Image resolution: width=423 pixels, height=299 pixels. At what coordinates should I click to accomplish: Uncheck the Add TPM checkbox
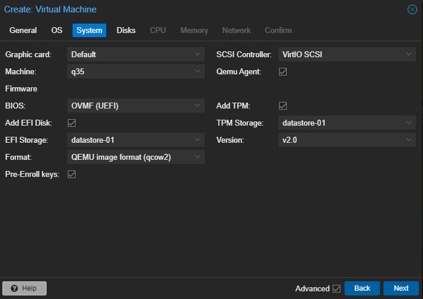[x=283, y=106]
